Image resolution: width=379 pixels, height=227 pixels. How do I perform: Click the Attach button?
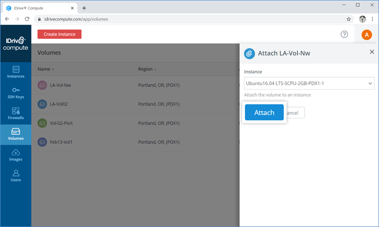264,112
